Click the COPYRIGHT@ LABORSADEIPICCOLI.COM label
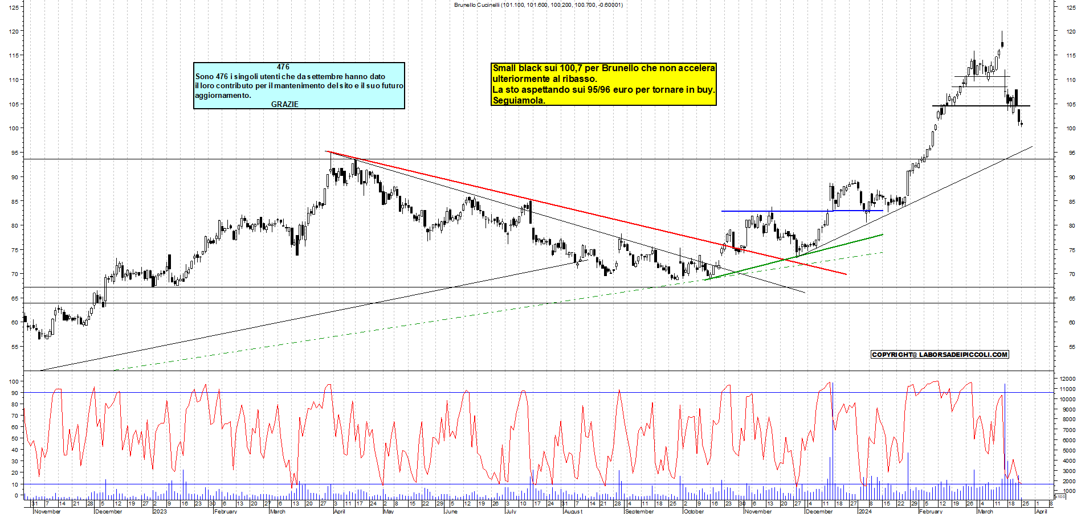The image size is (1077, 514). 940,355
